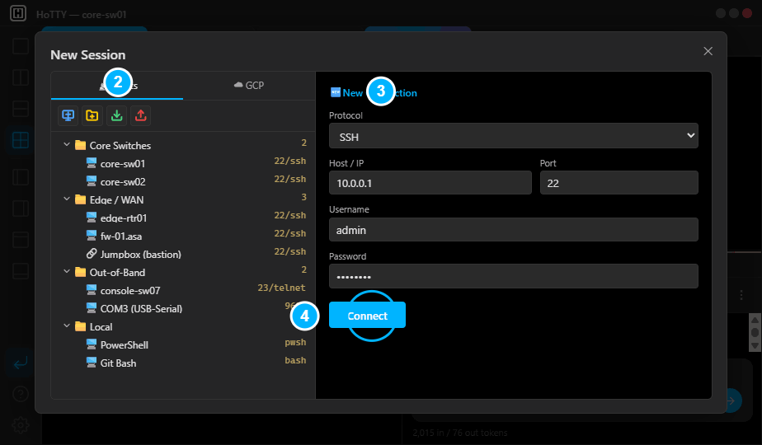This screenshot has width=762, height=445.
Task: Click the Out-of-Band folder label
Action: (x=117, y=273)
